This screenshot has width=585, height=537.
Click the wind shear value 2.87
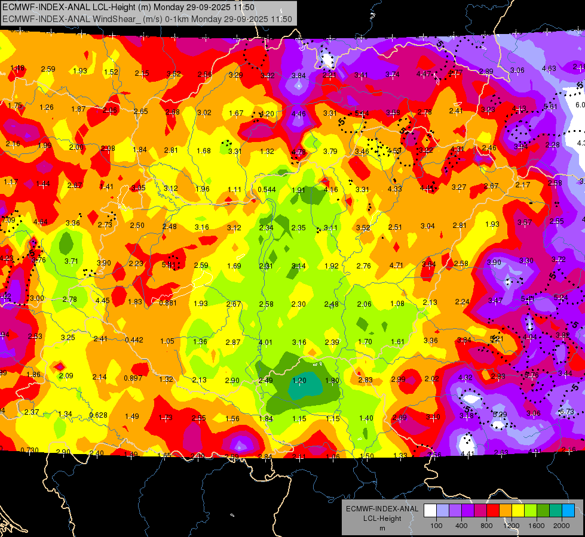coord(233,342)
